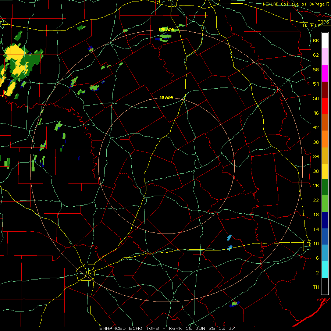
Task: Click the "58" legend value
Action: pyautogui.click(x=316, y=70)
